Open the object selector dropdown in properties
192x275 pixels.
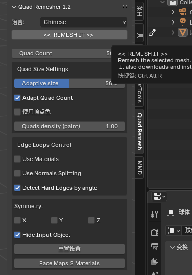tap(174, 231)
